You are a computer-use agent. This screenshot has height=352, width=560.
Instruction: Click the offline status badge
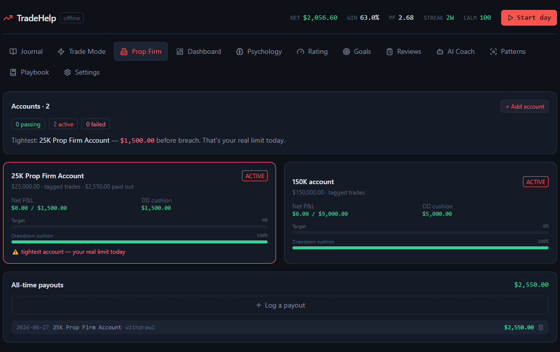coord(72,18)
